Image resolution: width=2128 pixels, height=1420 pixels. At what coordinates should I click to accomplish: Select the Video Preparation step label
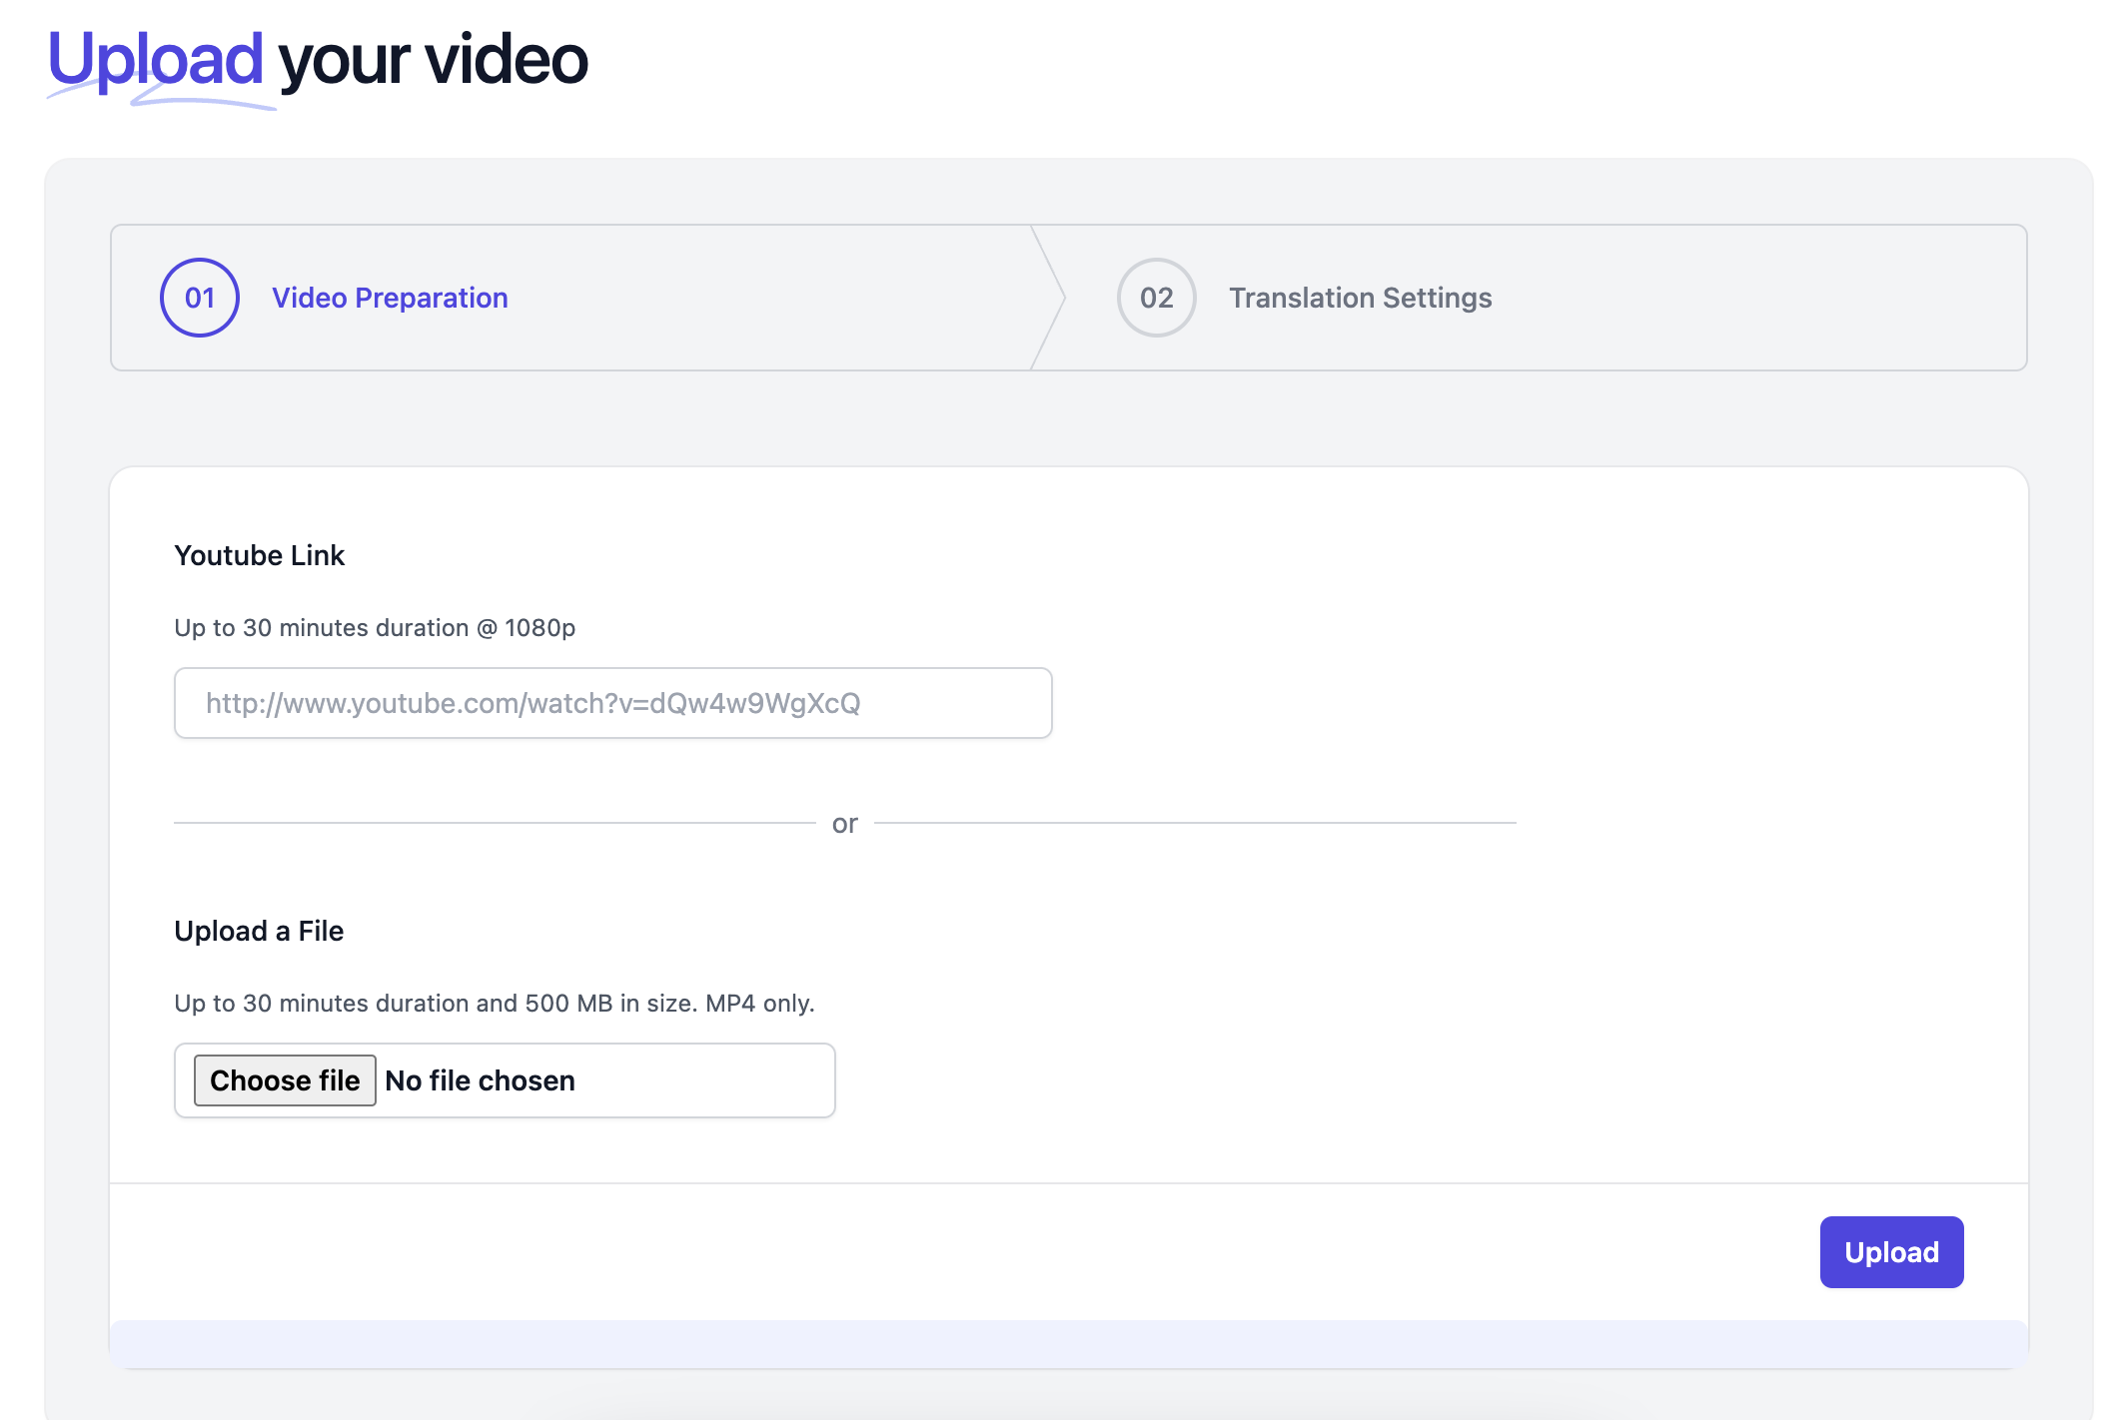click(x=390, y=298)
